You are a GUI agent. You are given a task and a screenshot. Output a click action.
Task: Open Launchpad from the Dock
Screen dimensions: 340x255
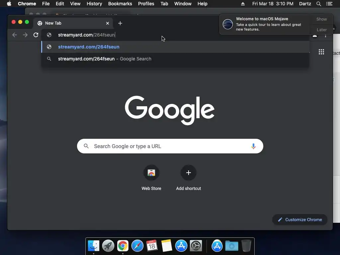tap(108, 246)
